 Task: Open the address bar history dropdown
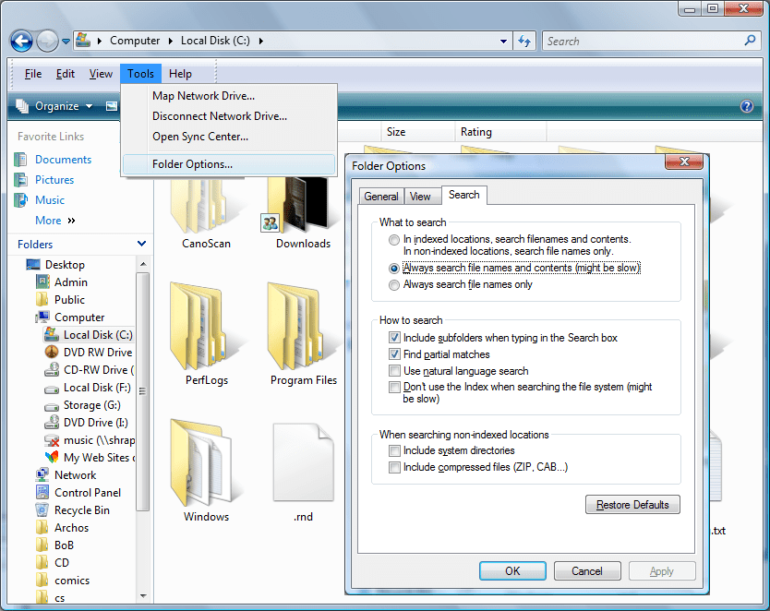point(503,42)
